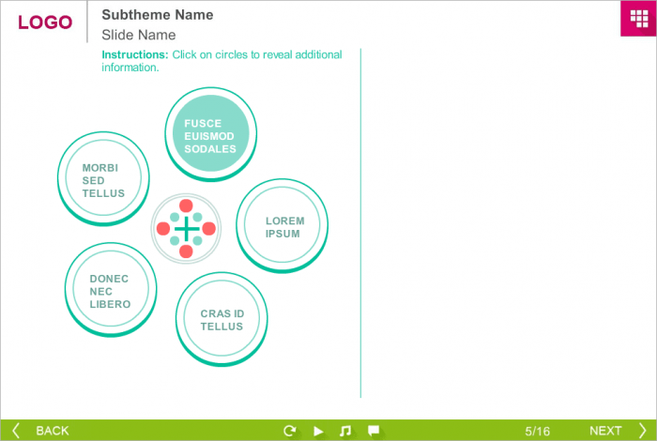This screenshot has width=657, height=441.
Task: Toggle the music note audio icon
Action: point(344,431)
